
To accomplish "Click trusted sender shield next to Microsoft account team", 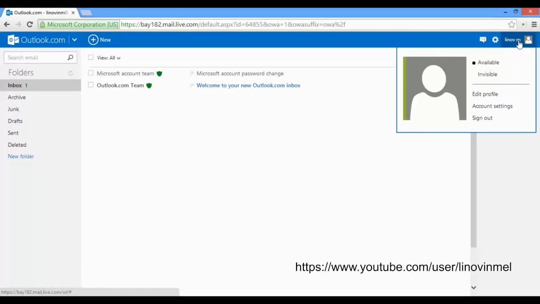I will coord(159,73).
